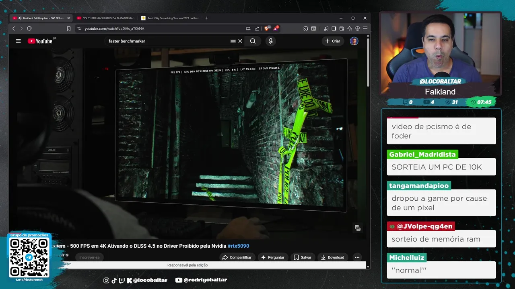Bookmark this page with the bookmark icon
This screenshot has width=515, height=289.
pyautogui.click(x=69, y=28)
